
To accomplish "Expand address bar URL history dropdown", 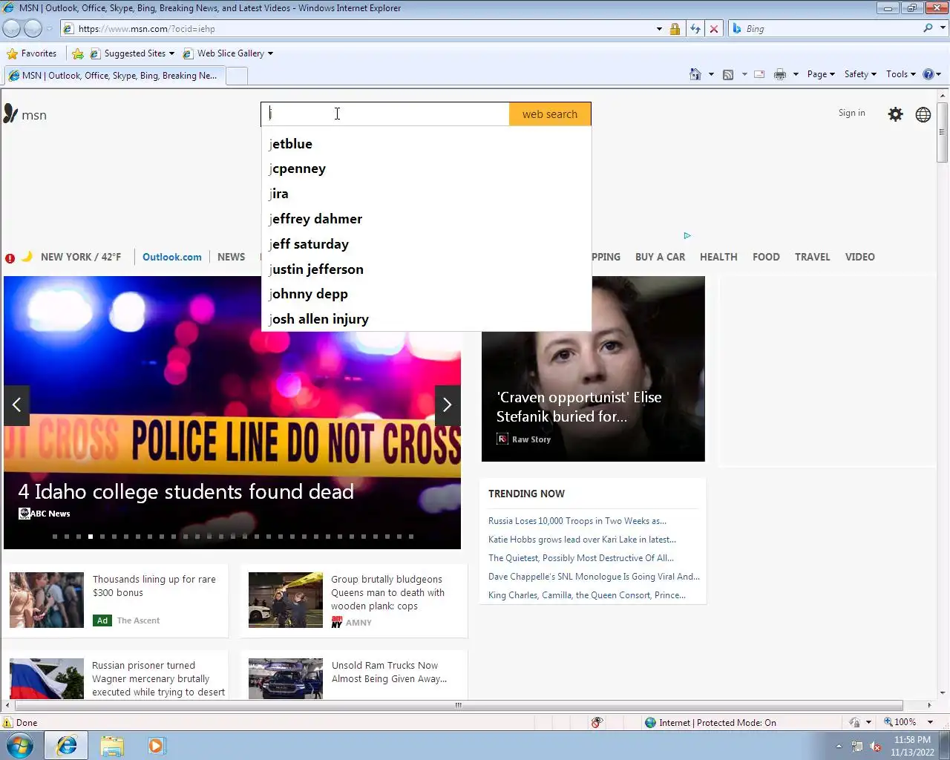I will [x=659, y=29].
